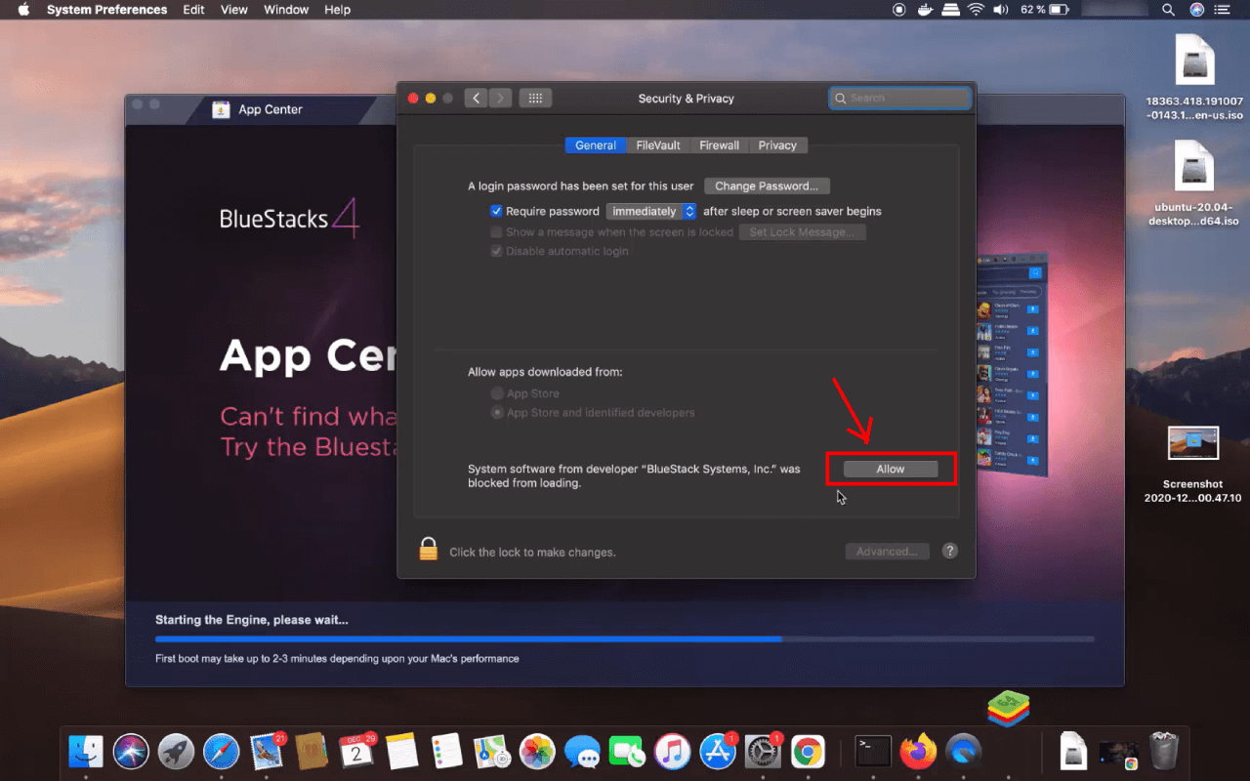Image resolution: width=1250 pixels, height=781 pixels.
Task: Open Music app in the Dock
Action: click(673, 751)
